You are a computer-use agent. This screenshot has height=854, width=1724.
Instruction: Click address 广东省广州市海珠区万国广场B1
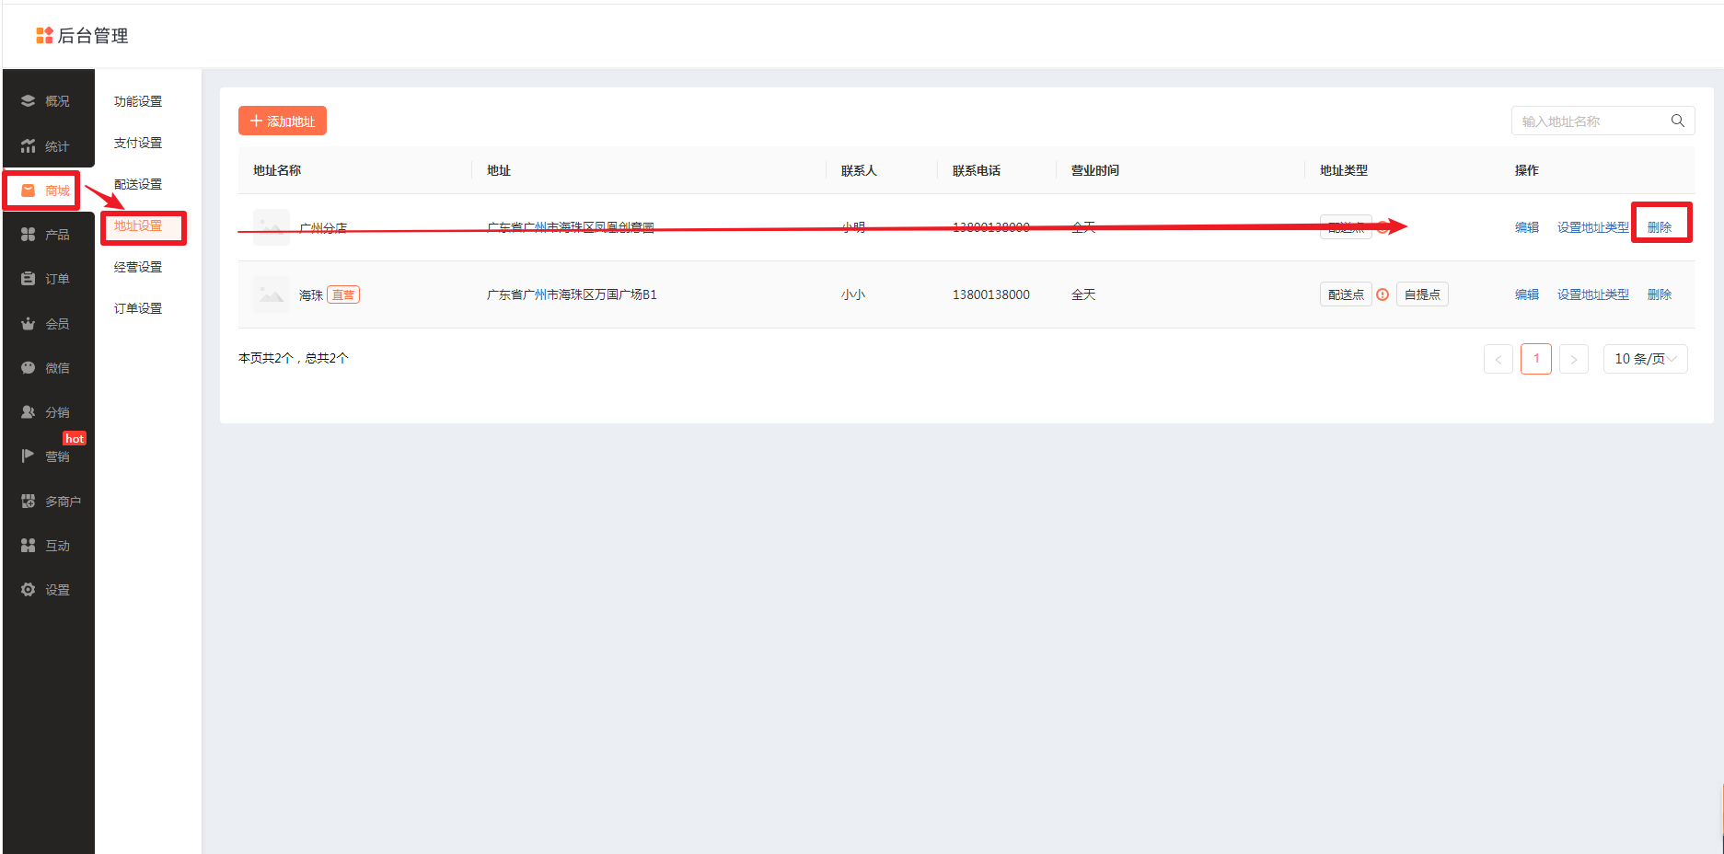coord(572,294)
